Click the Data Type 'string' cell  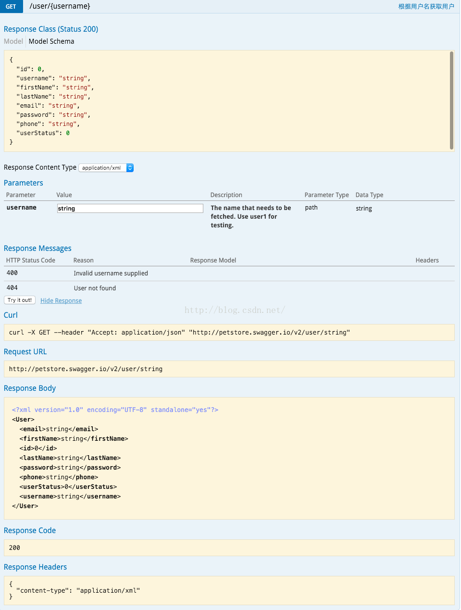pyautogui.click(x=364, y=209)
